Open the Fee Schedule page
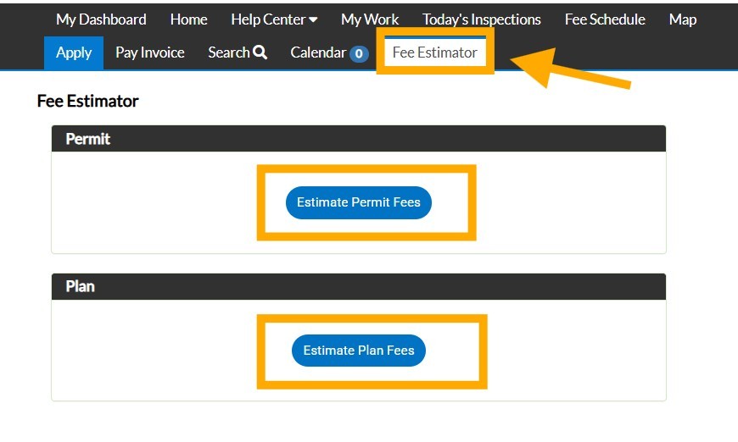The image size is (738, 442). click(605, 19)
